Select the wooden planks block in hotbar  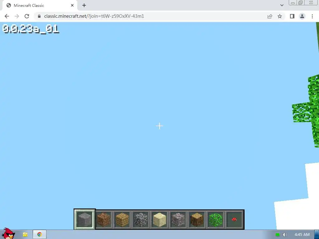coord(122,219)
